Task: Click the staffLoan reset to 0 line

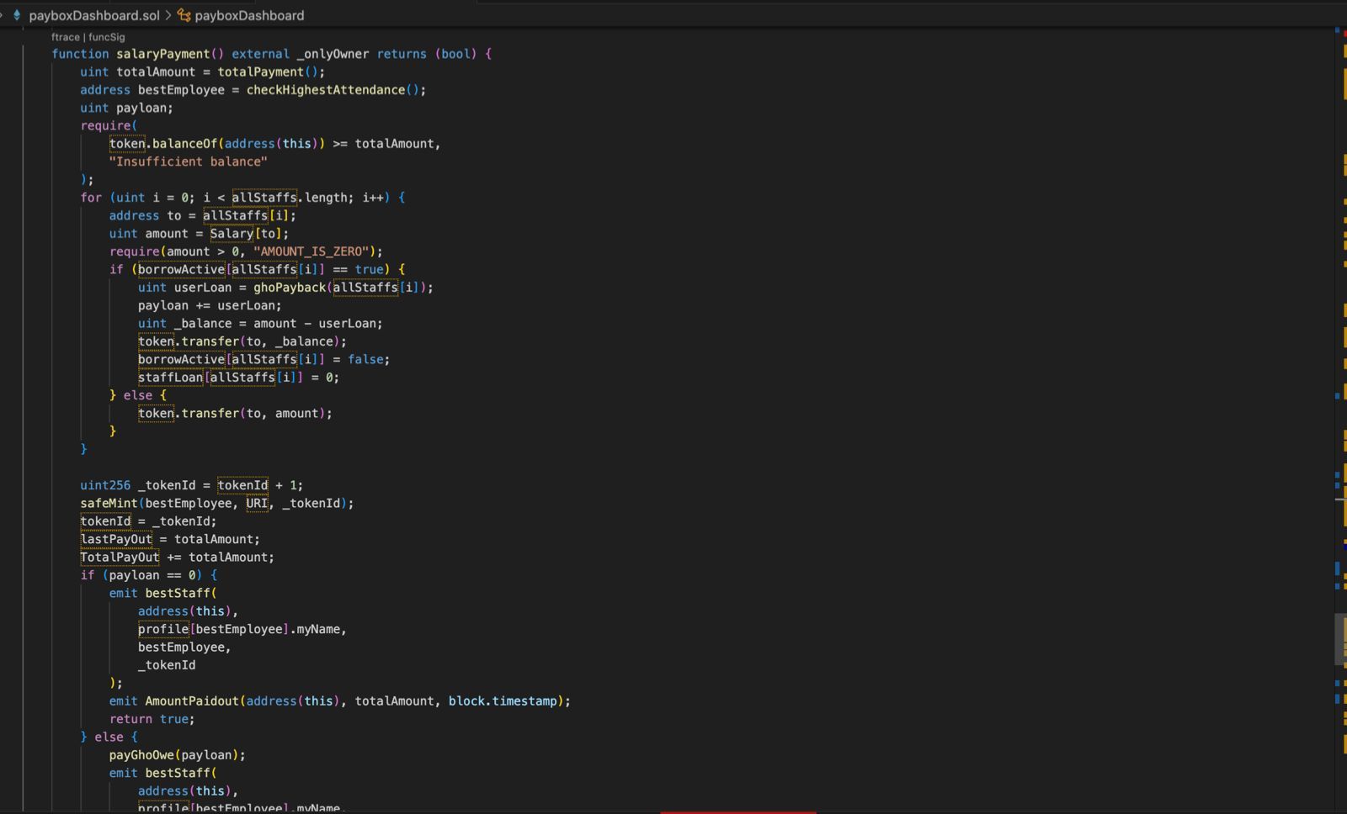Action: click(x=238, y=378)
